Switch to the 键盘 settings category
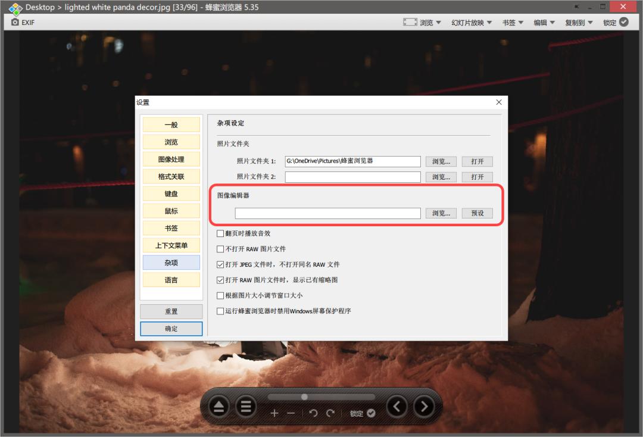This screenshot has width=643, height=437. [171, 193]
